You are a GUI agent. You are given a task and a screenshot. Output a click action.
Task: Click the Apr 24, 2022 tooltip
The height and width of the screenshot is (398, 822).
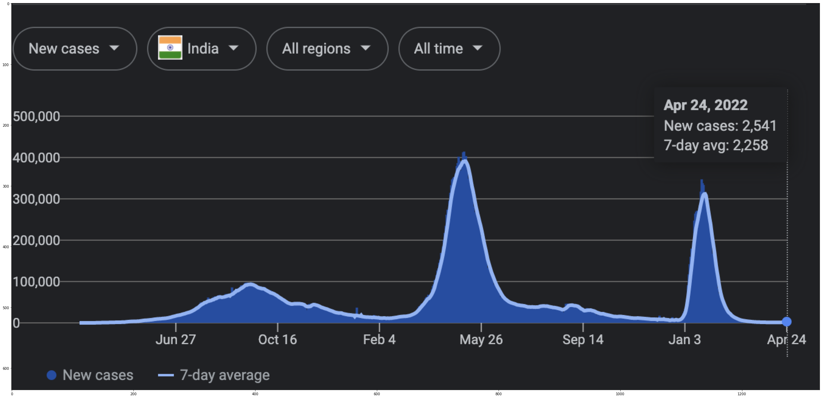(x=720, y=125)
